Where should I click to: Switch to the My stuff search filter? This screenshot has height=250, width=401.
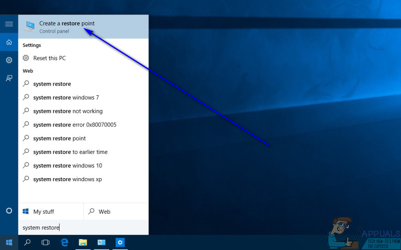pos(51,211)
